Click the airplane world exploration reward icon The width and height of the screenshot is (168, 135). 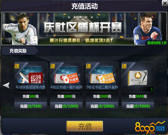click(24, 78)
